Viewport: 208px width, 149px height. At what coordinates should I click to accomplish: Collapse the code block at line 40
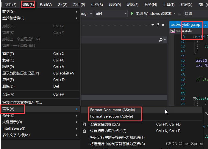click(x=194, y=37)
